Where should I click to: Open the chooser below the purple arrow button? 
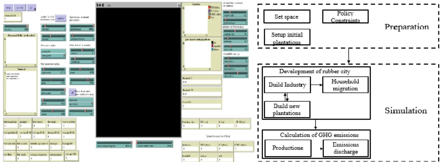click(x=81, y=103)
